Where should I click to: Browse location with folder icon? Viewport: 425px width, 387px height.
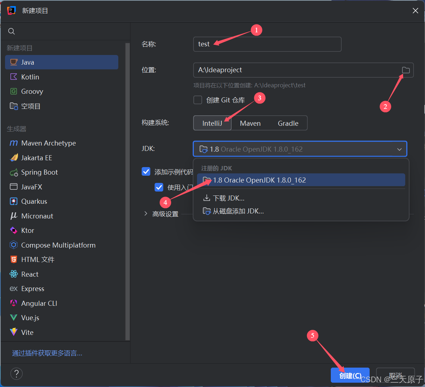[x=406, y=70]
